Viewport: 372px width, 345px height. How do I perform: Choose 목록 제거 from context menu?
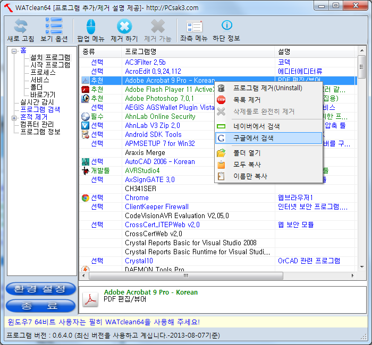click(268, 100)
